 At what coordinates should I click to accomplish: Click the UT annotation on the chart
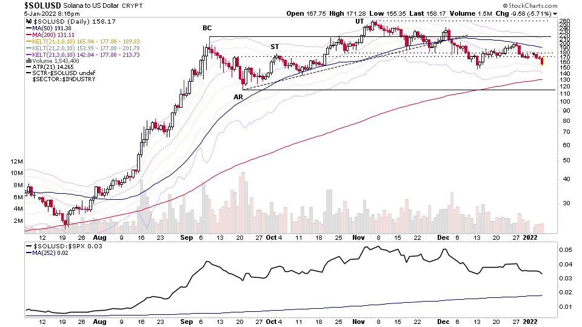(360, 21)
